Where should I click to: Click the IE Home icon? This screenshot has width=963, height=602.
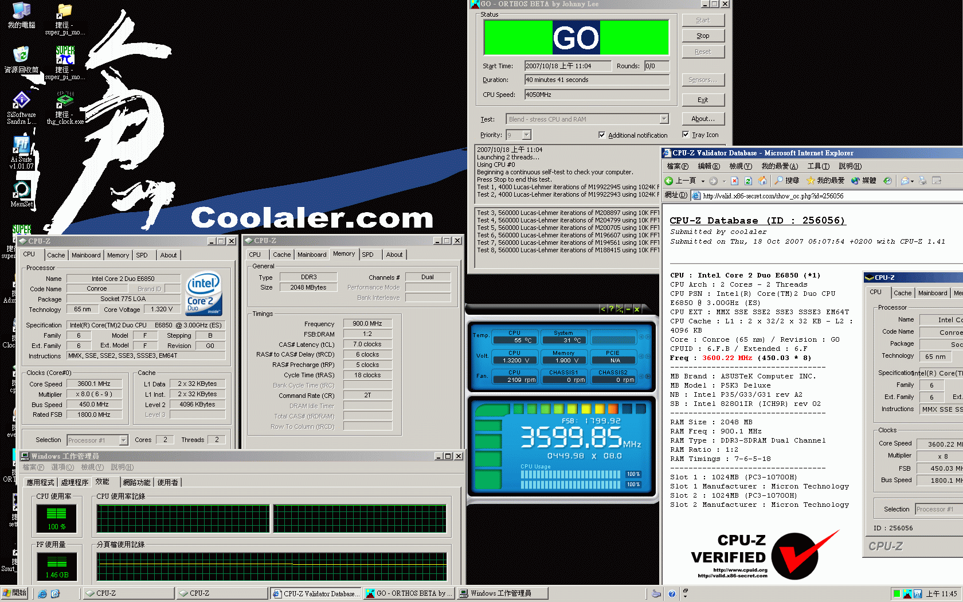tap(762, 181)
